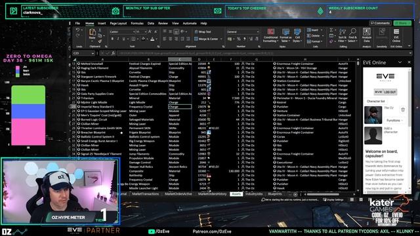The image size is (420, 236).
Task: Increase font size with the larger A icon
Action: click(x=150, y=31)
